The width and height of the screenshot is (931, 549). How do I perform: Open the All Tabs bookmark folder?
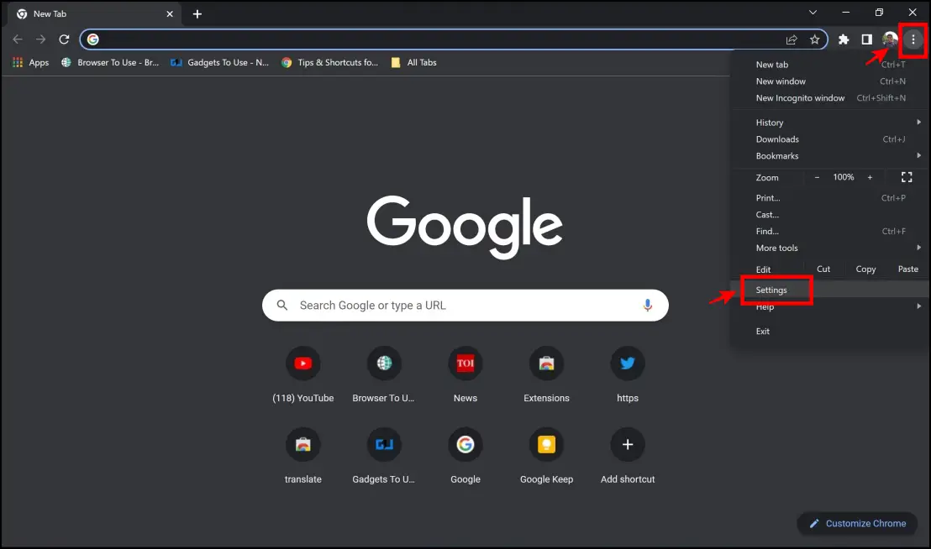[x=414, y=62]
